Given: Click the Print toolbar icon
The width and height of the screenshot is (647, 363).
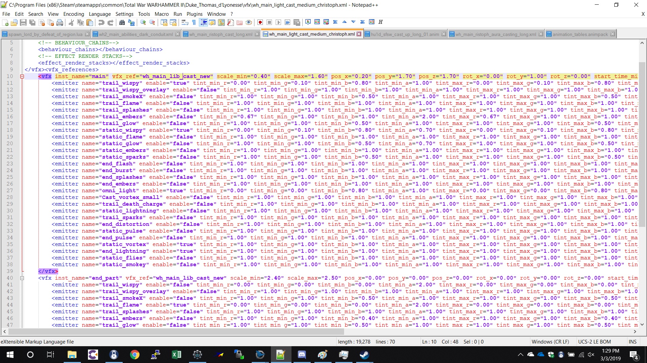Looking at the screenshot, I should pyautogui.click(x=60, y=22).
